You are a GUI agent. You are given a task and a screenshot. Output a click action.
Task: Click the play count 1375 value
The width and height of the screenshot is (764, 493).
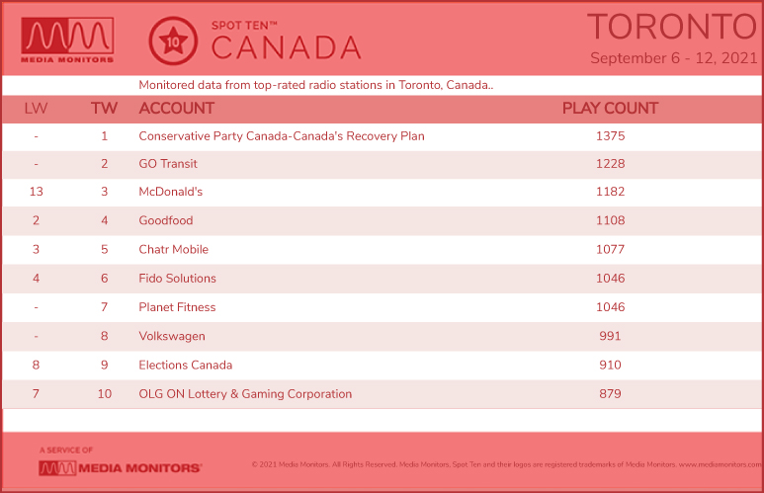click(610, 136)
